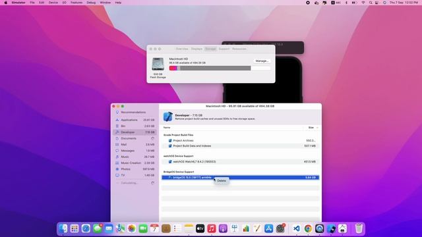Open Wi-Fi status in menu bar
422x237 pixels.
click(x=363, y=3)
